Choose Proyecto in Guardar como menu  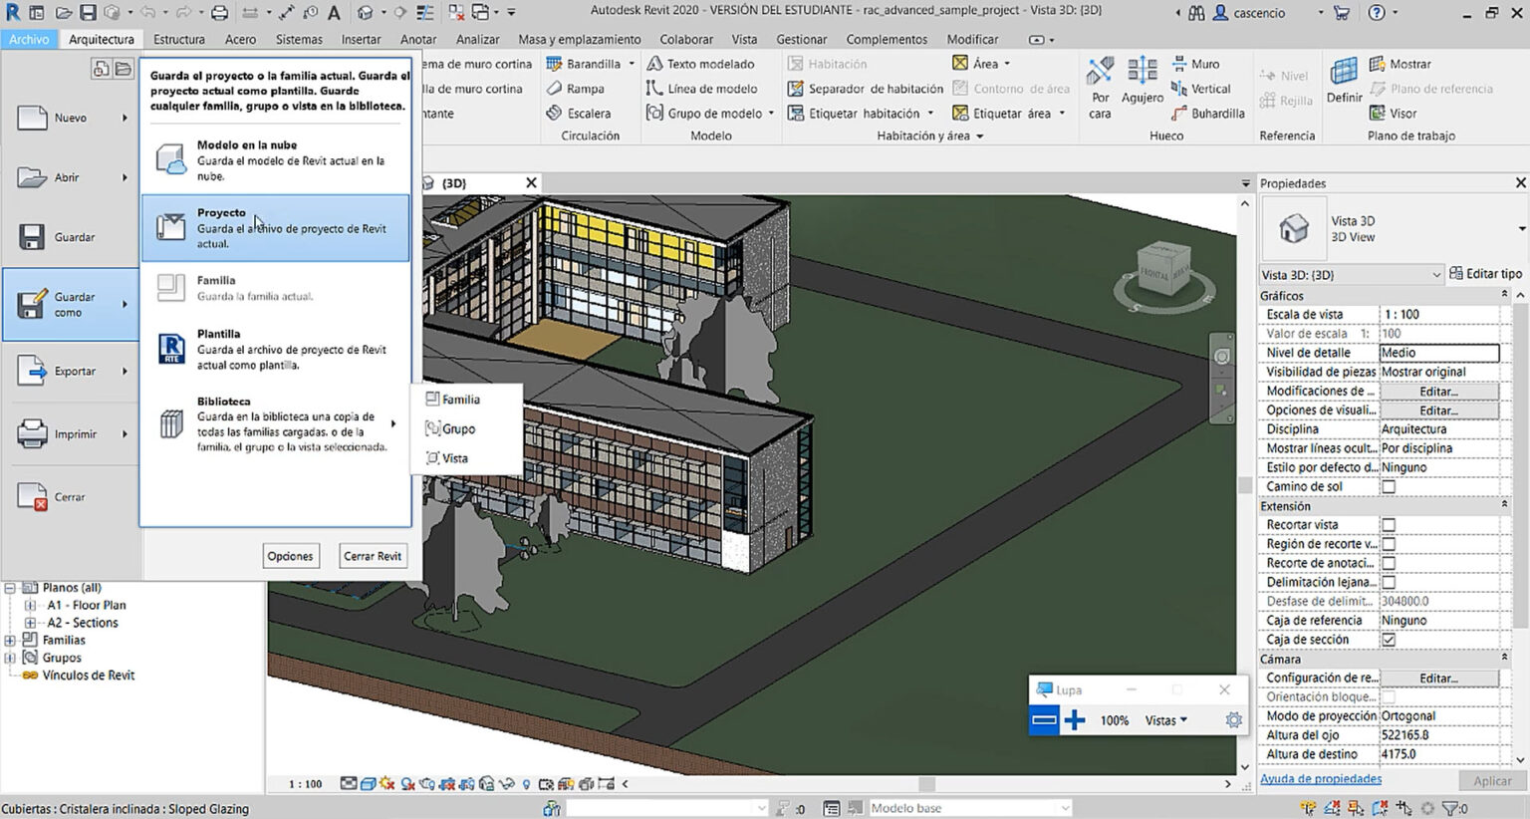click(x=275, y=228)
